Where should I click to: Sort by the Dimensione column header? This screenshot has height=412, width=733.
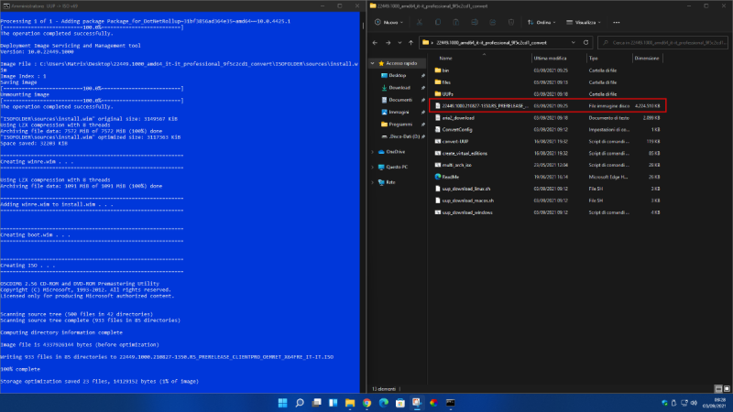(x=647, y=58)
